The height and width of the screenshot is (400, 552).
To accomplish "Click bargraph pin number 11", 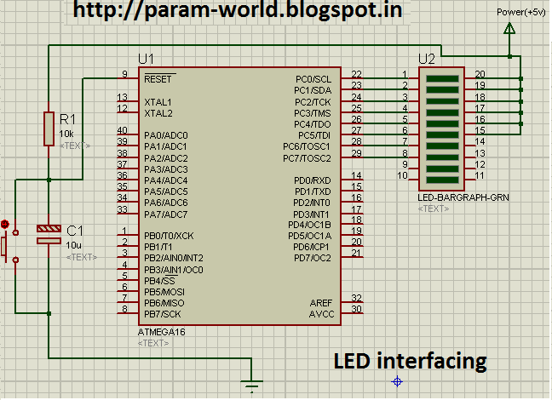I will (480, 175).
